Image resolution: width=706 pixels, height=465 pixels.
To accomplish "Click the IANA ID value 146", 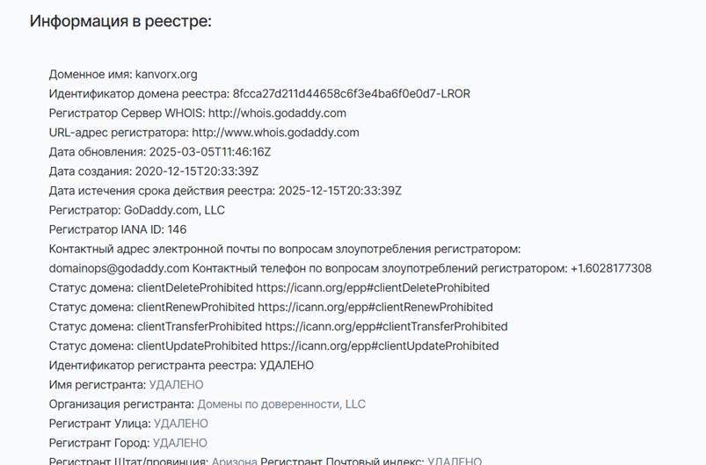I will [177, 229].
